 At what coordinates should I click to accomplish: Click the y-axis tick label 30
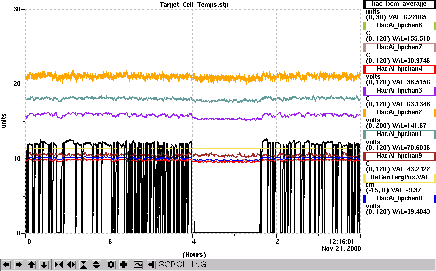tap(17, 9)
